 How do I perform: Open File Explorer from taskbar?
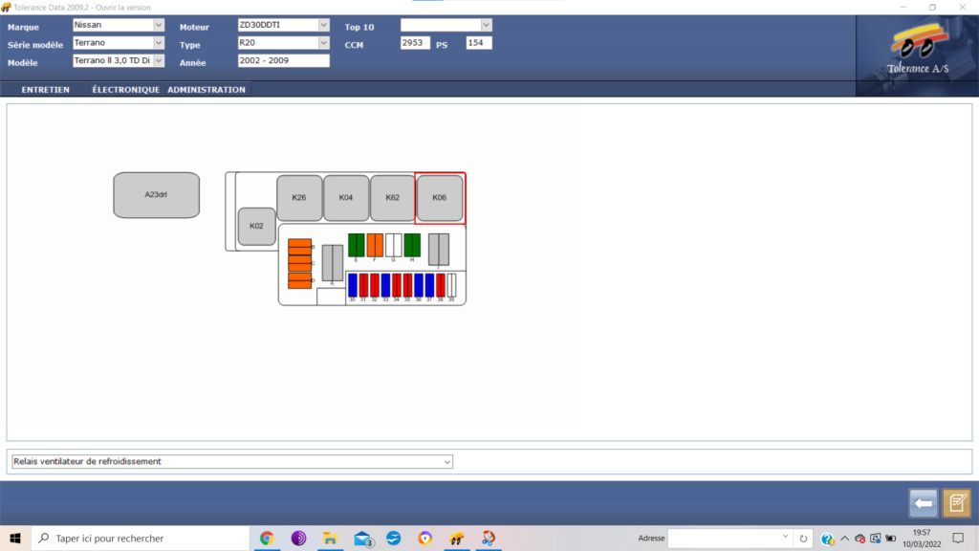[x=330, y=538]
